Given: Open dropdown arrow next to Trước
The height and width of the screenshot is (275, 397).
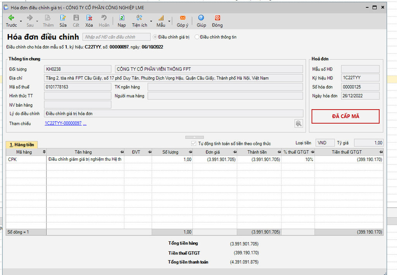Looking at the screenshot, I should click(x=21, y=21).
